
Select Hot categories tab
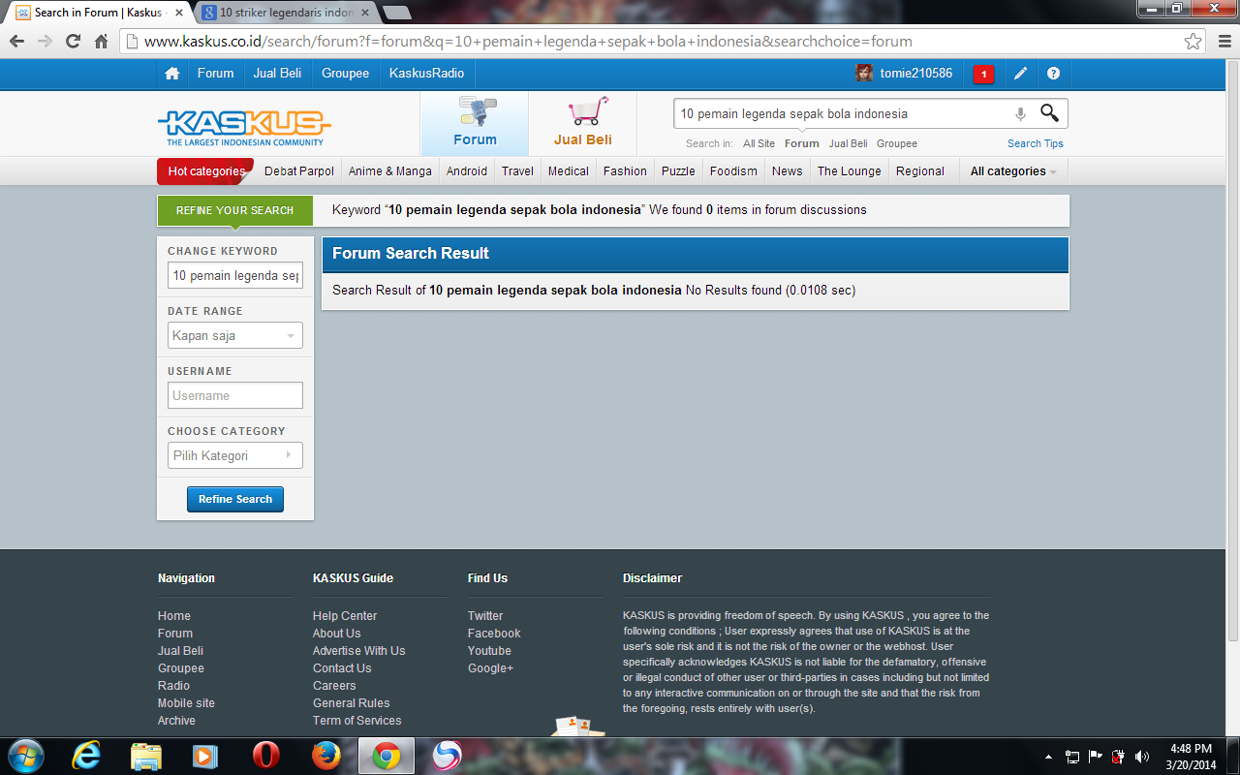point(205,171)
